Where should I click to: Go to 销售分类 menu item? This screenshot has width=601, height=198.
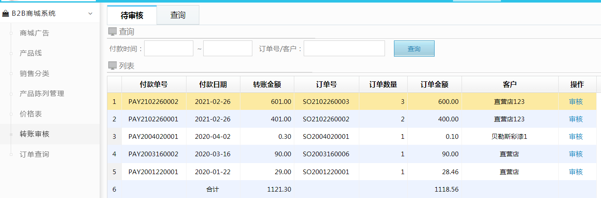pyautogui.click(x=34, y=74)
